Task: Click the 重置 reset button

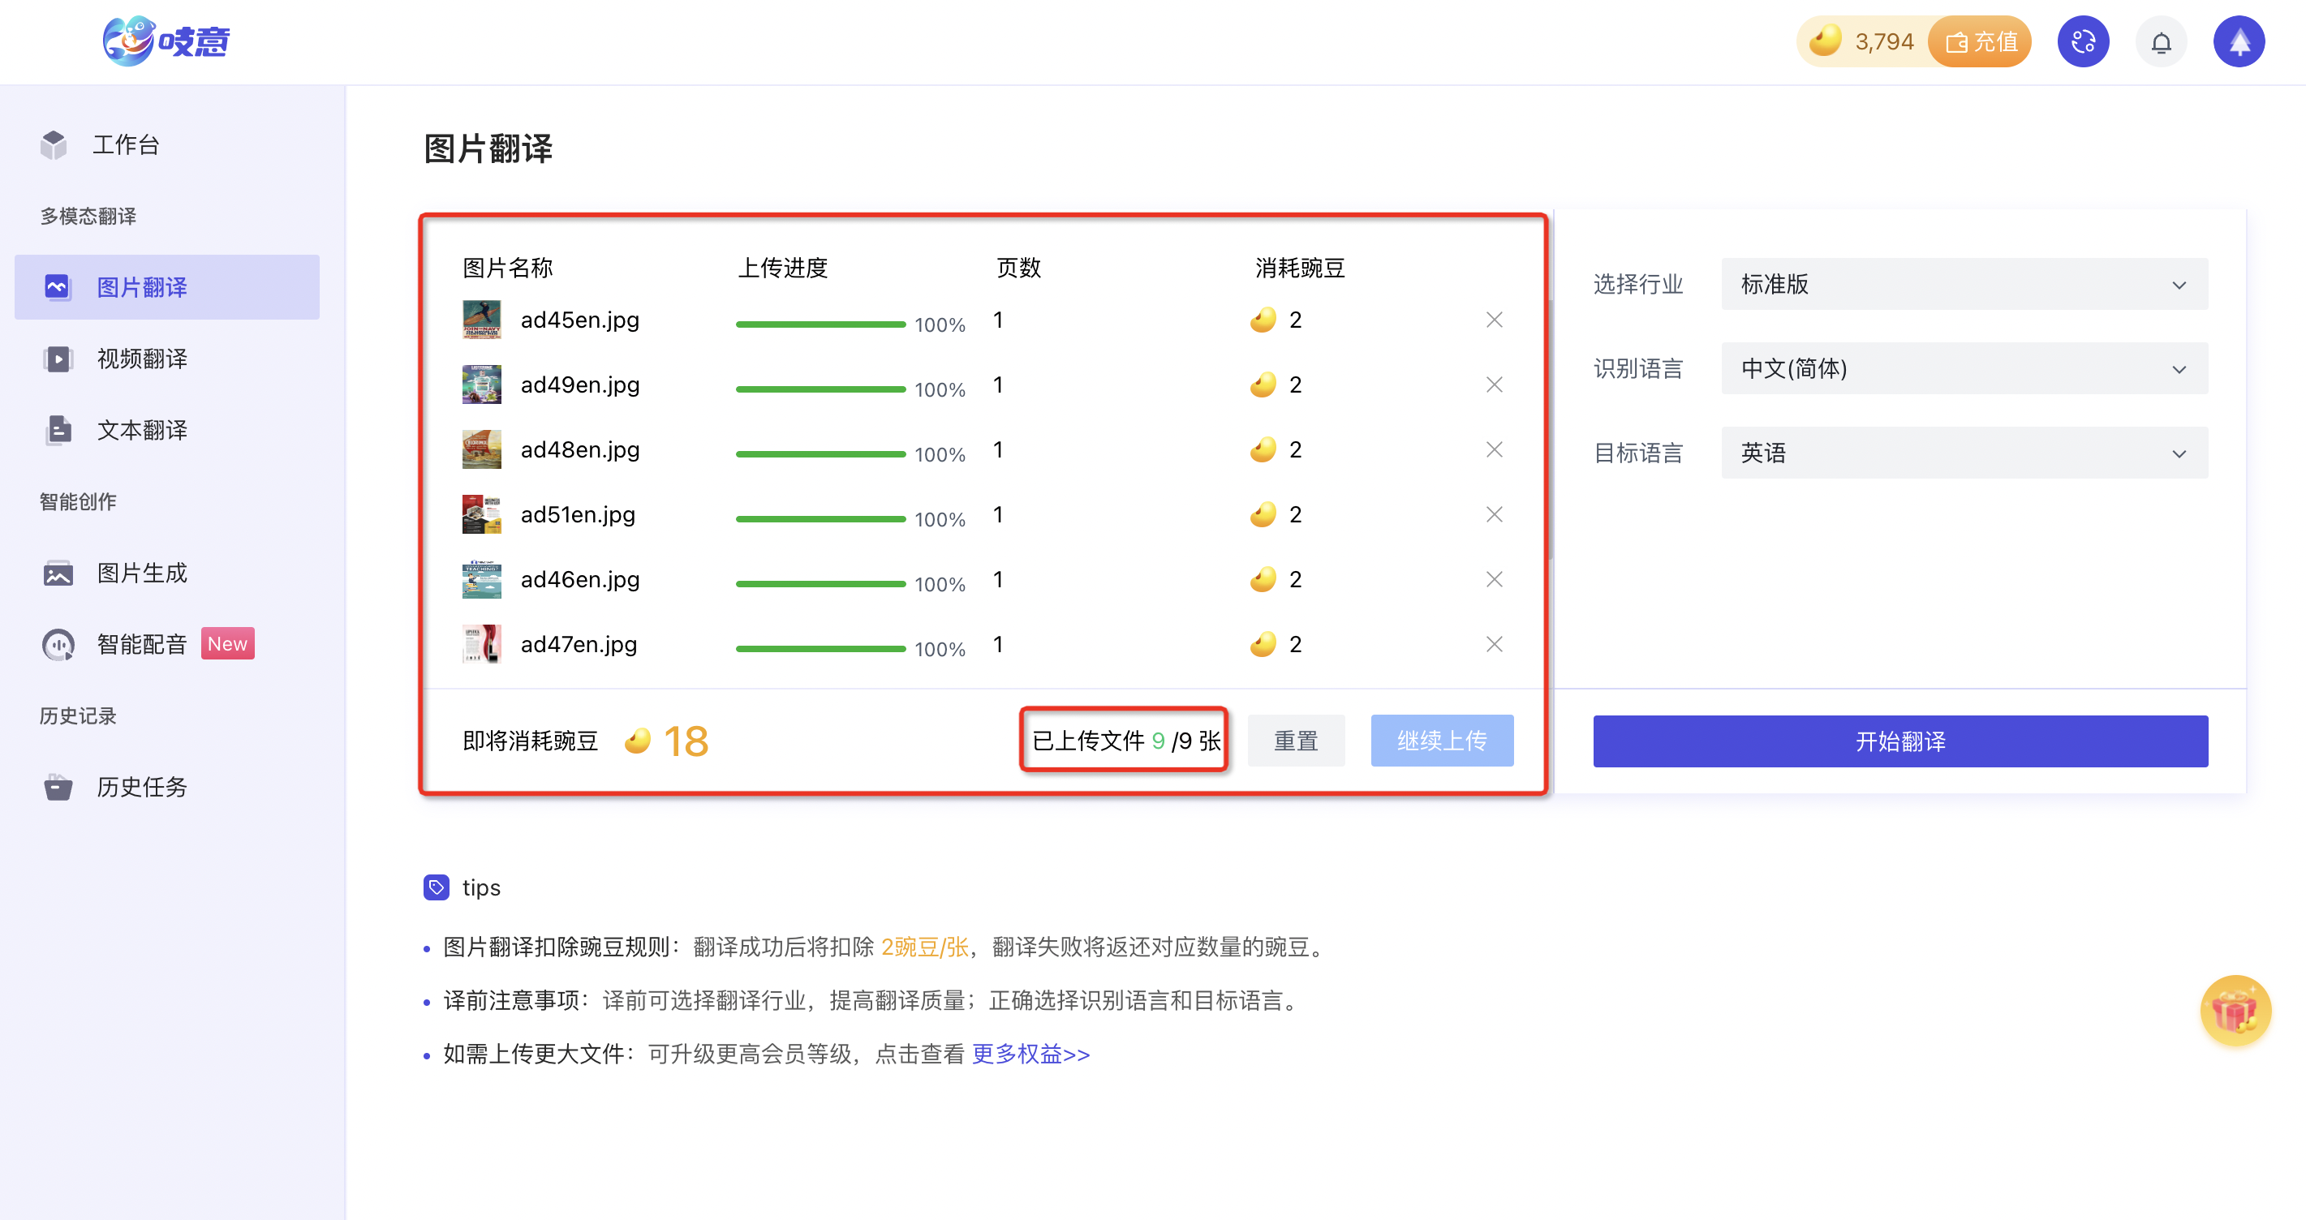Action: pyautogui.click(x=1295, y=741)
